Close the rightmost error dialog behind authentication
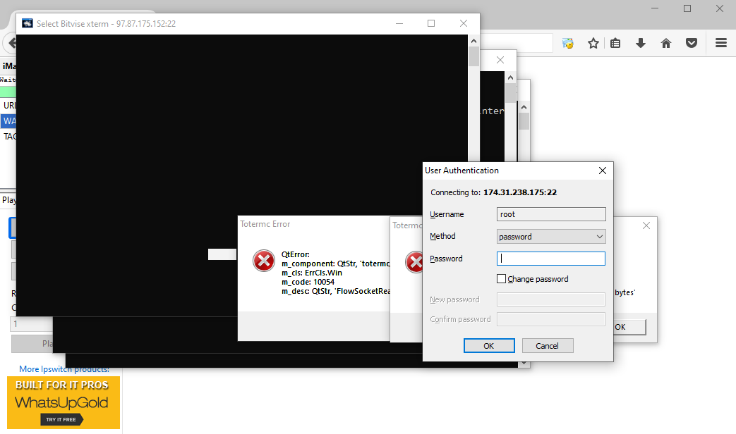The image size is (736, 434). pos(646,225)
